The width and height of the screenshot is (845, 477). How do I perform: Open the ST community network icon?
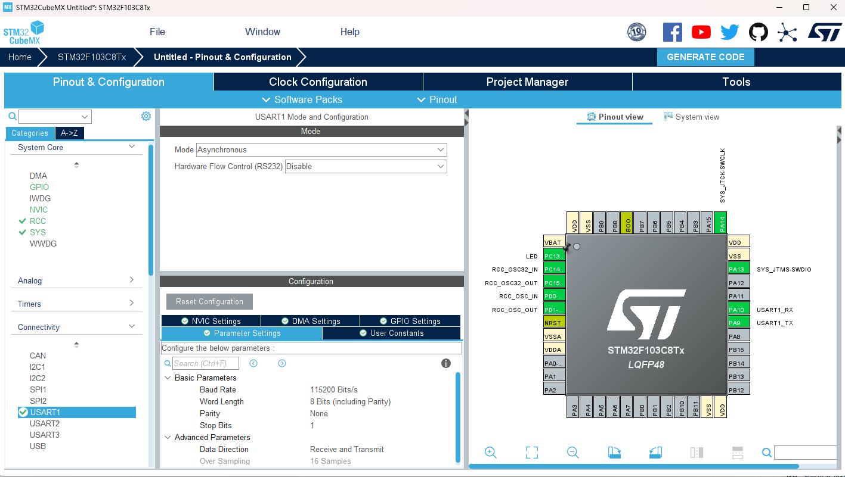point(787,32)
